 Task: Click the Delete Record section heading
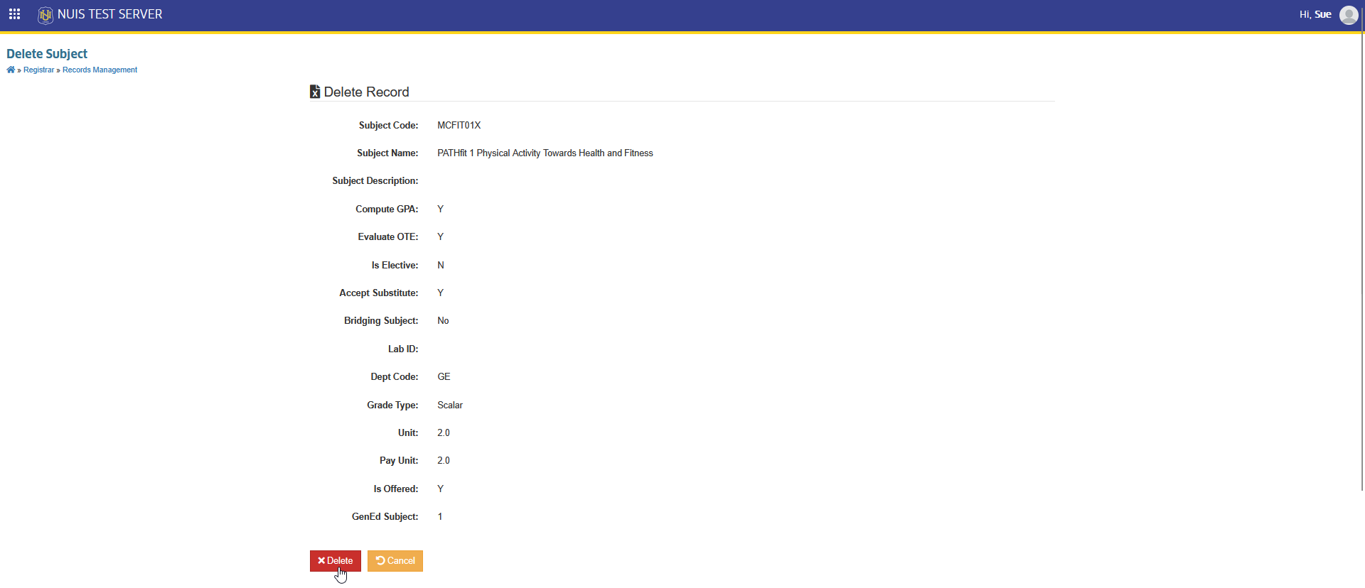366,92
